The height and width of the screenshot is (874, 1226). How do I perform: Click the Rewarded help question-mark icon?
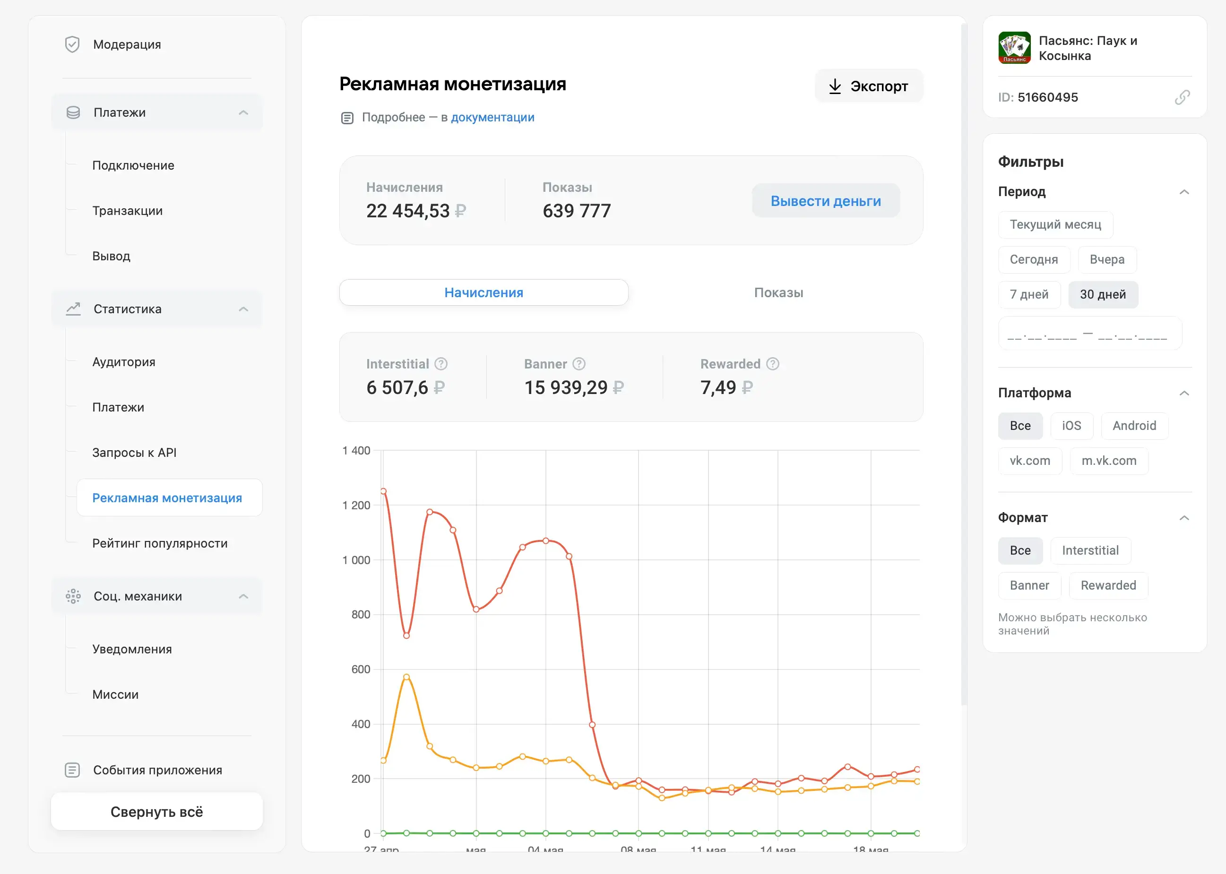(x=773, y=364)
